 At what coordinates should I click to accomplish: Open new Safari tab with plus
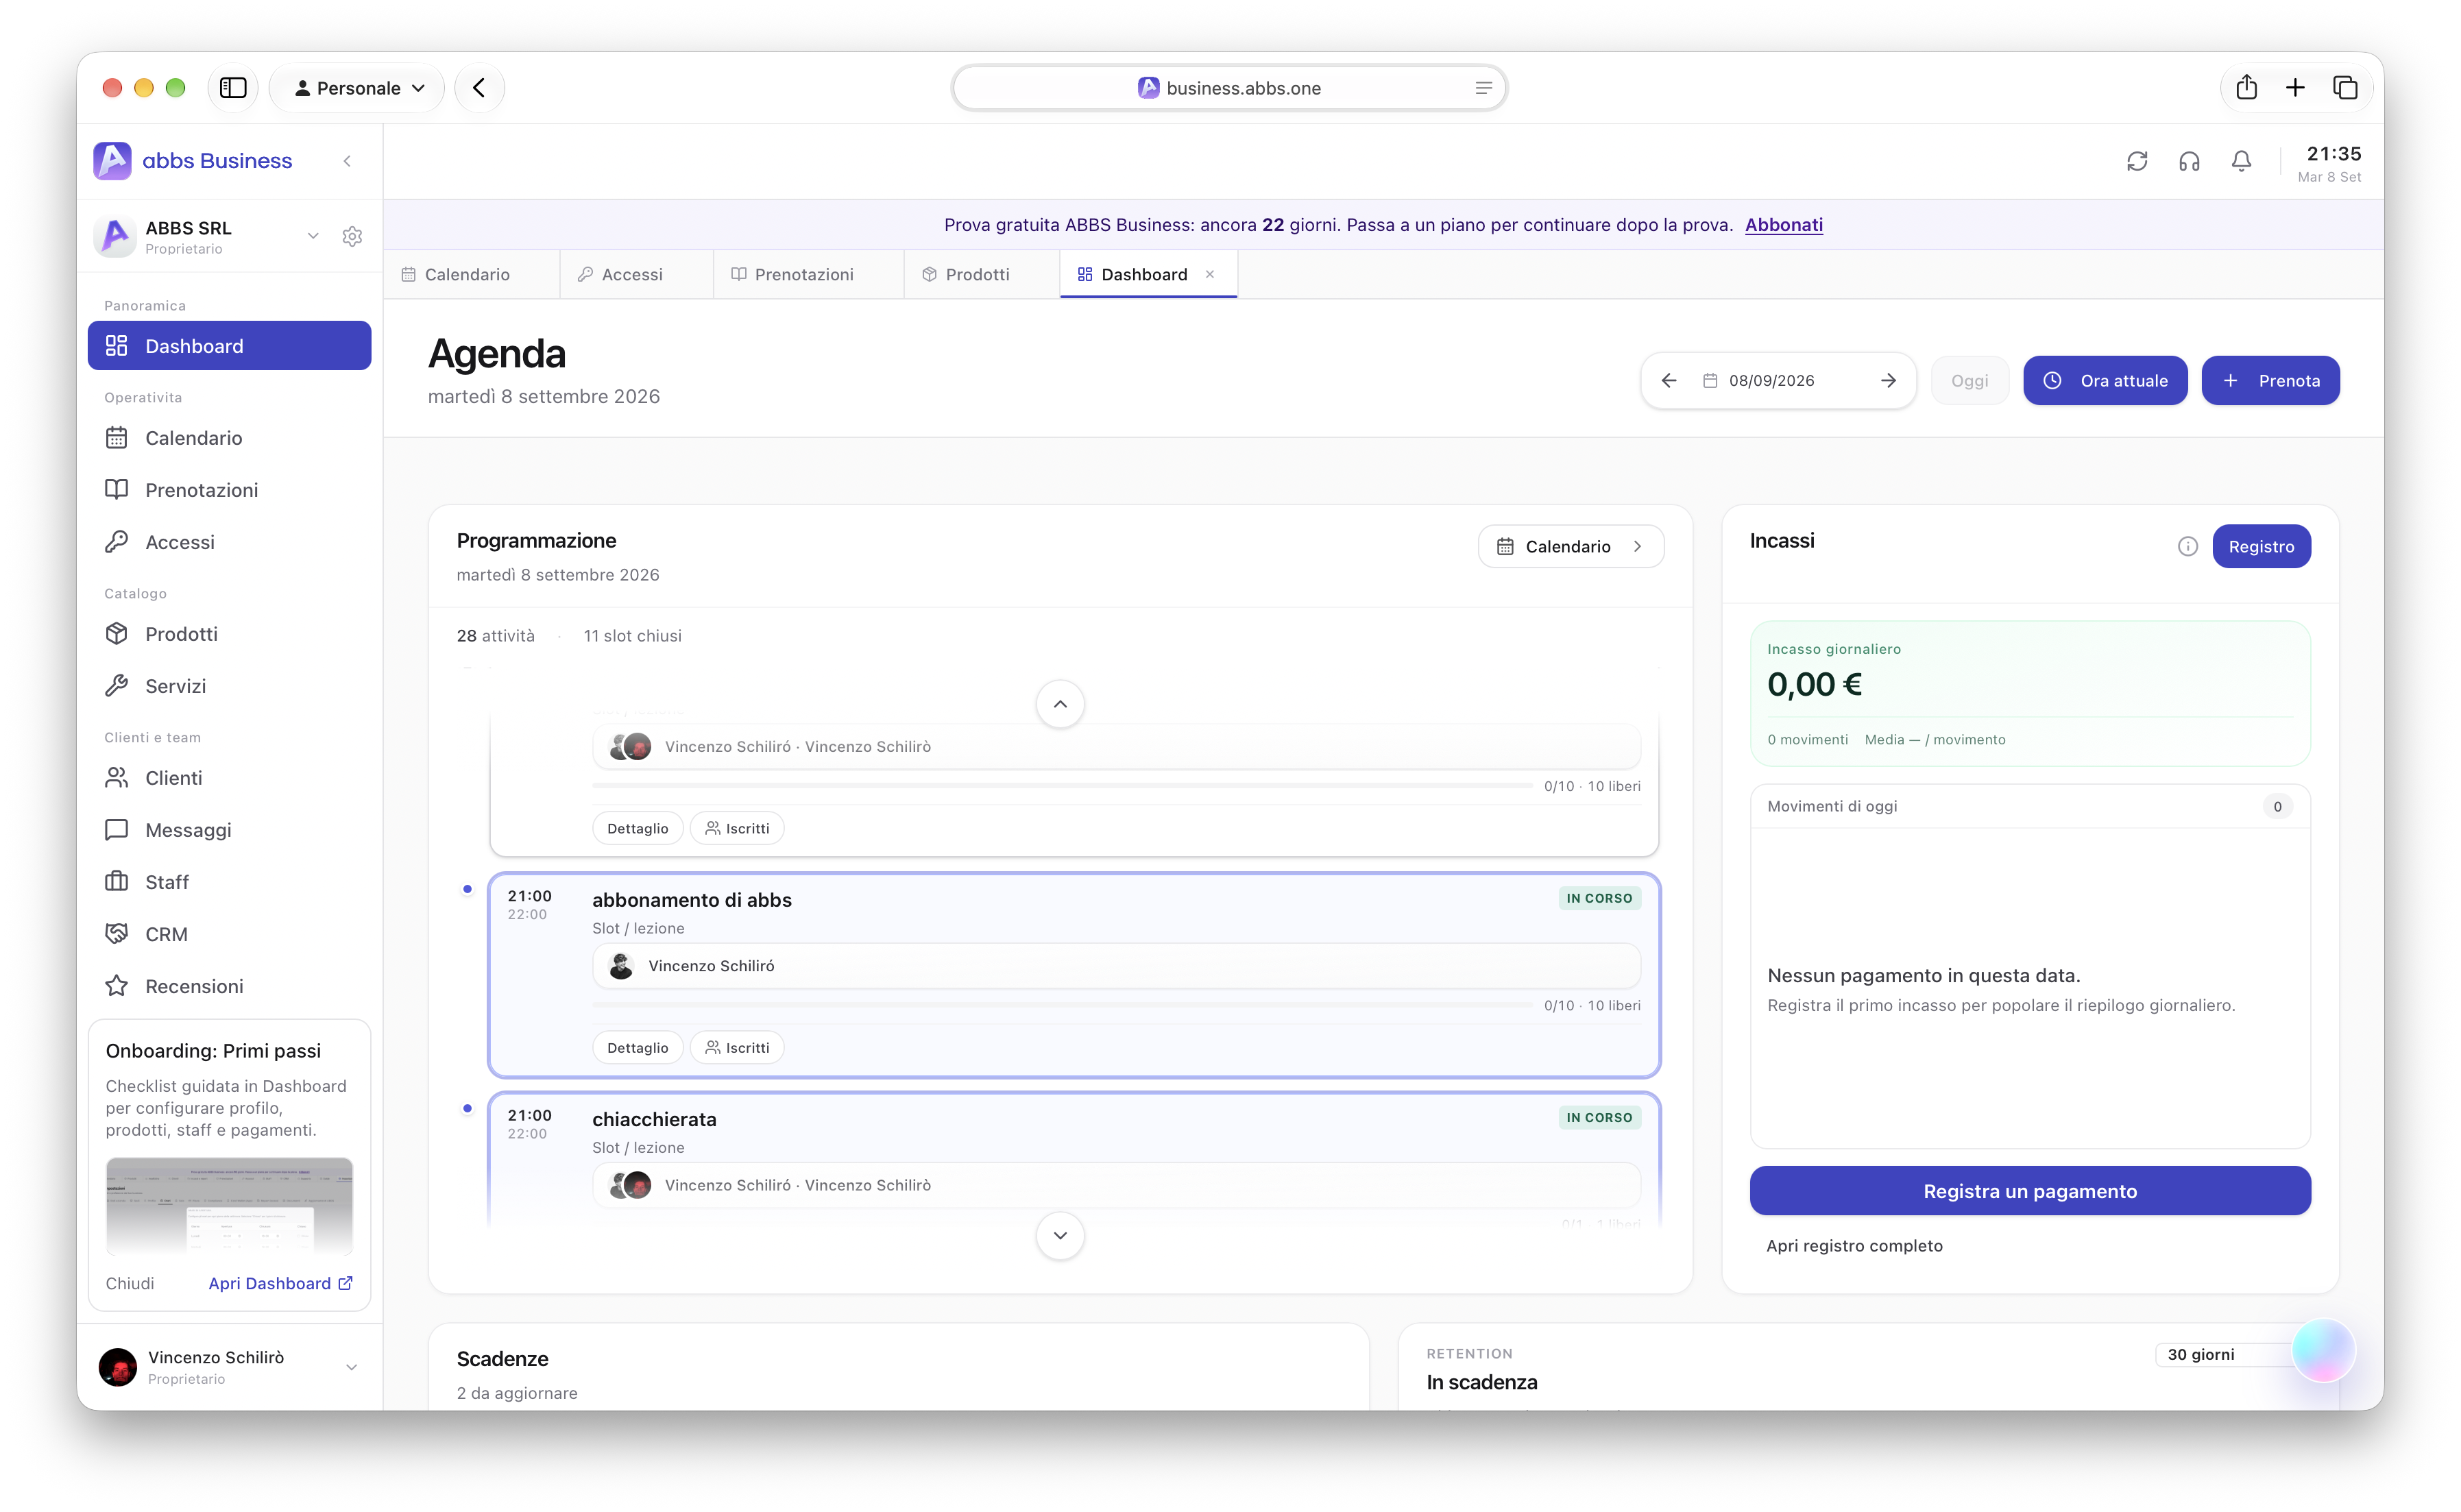tap(2295, 88)
